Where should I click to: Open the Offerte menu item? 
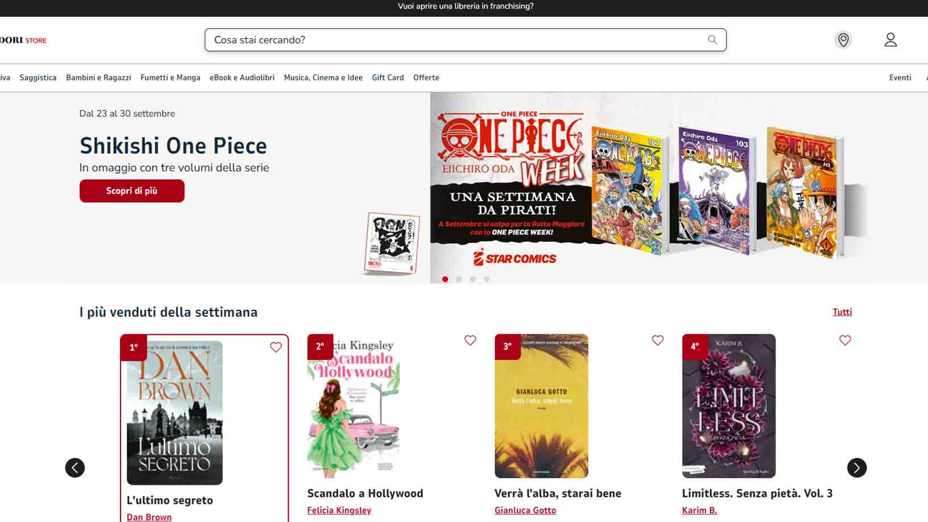coord(426,77)
